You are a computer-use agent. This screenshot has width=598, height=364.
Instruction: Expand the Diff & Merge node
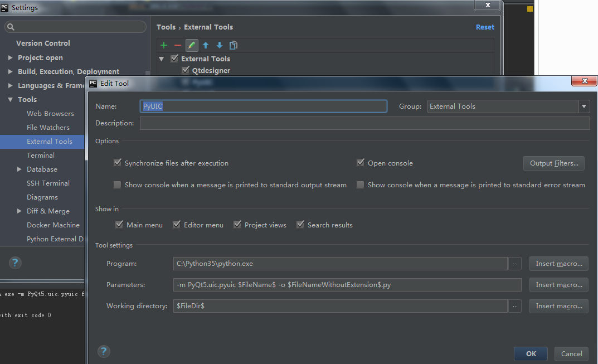(19, 211)
